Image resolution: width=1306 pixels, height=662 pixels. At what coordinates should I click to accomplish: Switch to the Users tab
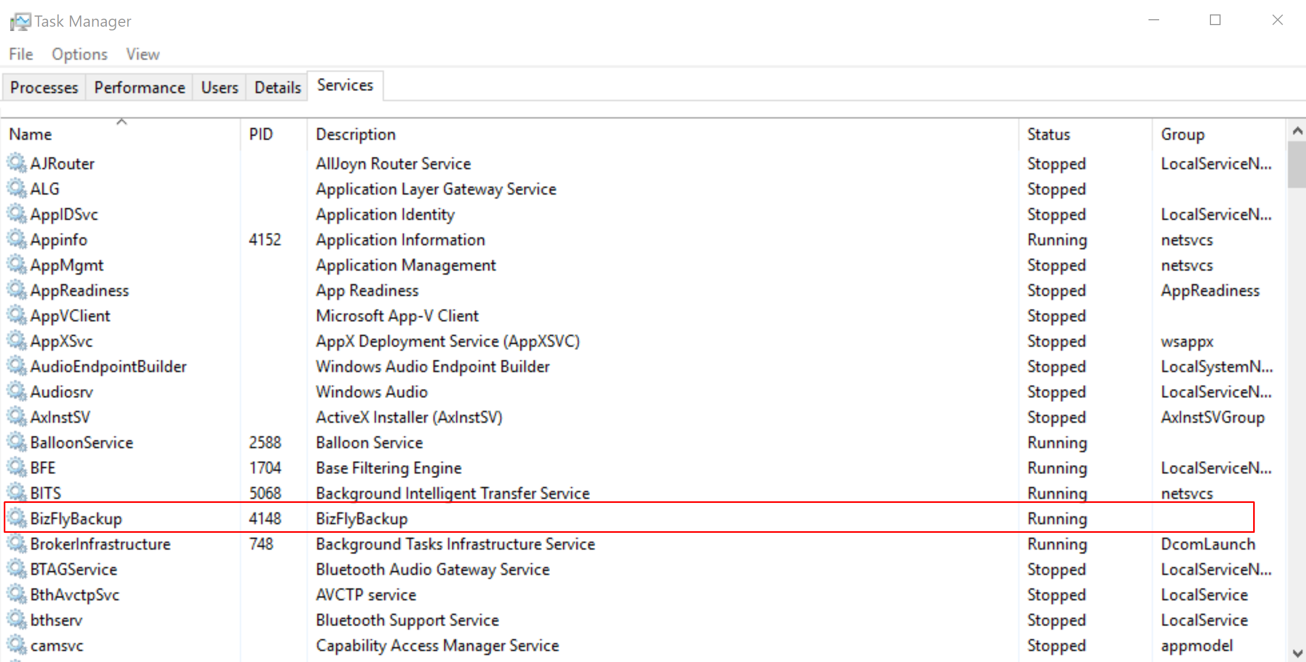point(219,88)
